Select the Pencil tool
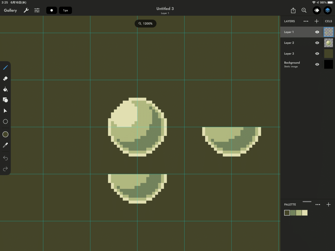The width and height of the screenshot is (335, 251). pyautogui.click(x=5, y=68)
